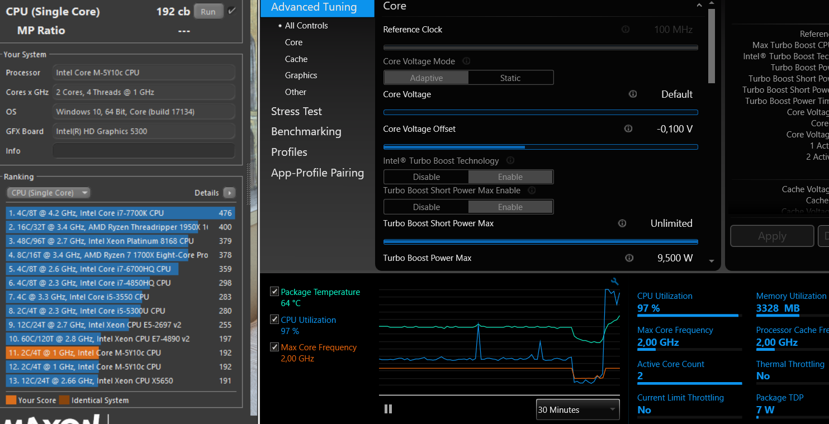
Task: Select ranking row Xeon E7-4890 v2
Action: (120, 339)
